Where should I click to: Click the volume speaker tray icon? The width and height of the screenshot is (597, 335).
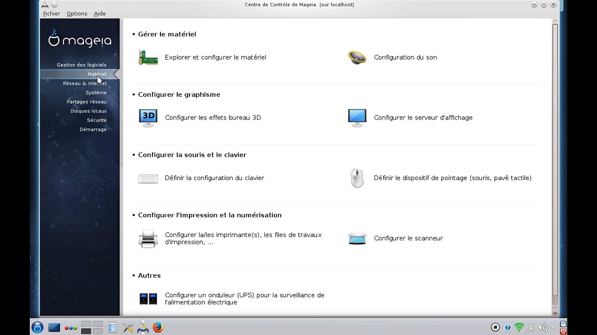(x=543, y=328)
